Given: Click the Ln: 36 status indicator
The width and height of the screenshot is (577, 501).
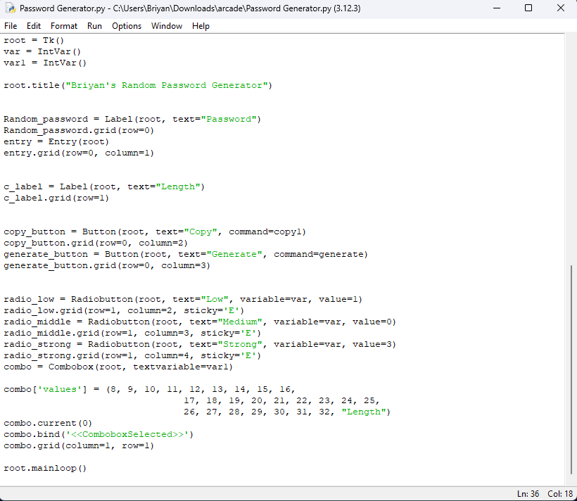Looking at the screenshot, I should click(528, 494).
